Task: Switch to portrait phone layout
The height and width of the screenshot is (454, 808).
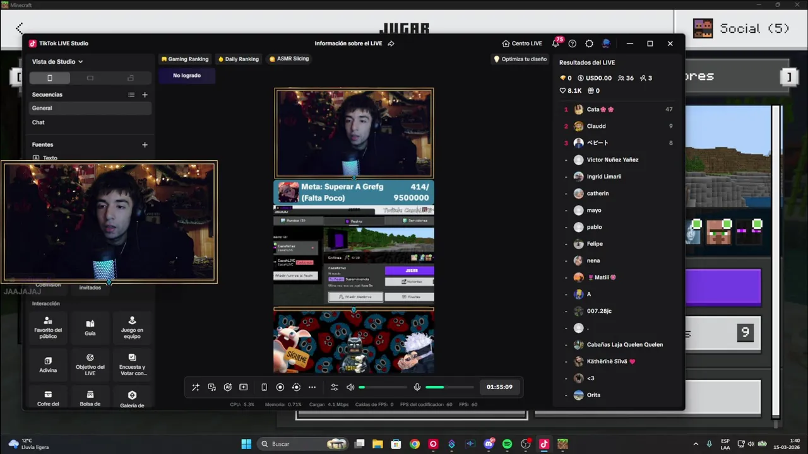Action: (x=50, y=78)
